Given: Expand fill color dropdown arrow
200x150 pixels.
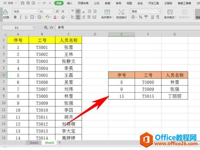Looking at the screenshot, I should tap(51, 17).
